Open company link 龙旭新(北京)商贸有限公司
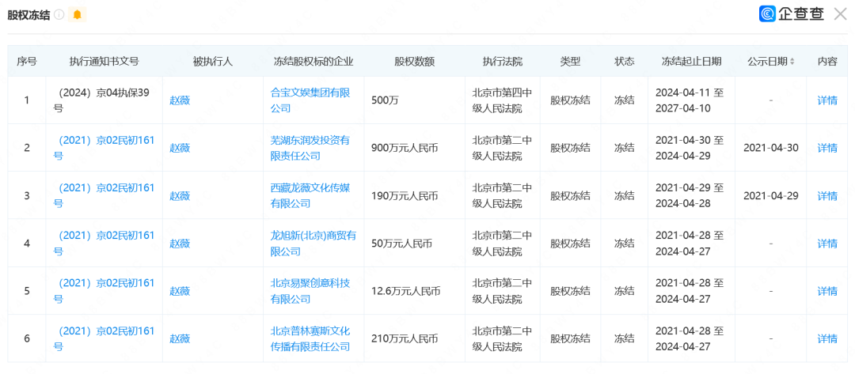 point(313,244)
